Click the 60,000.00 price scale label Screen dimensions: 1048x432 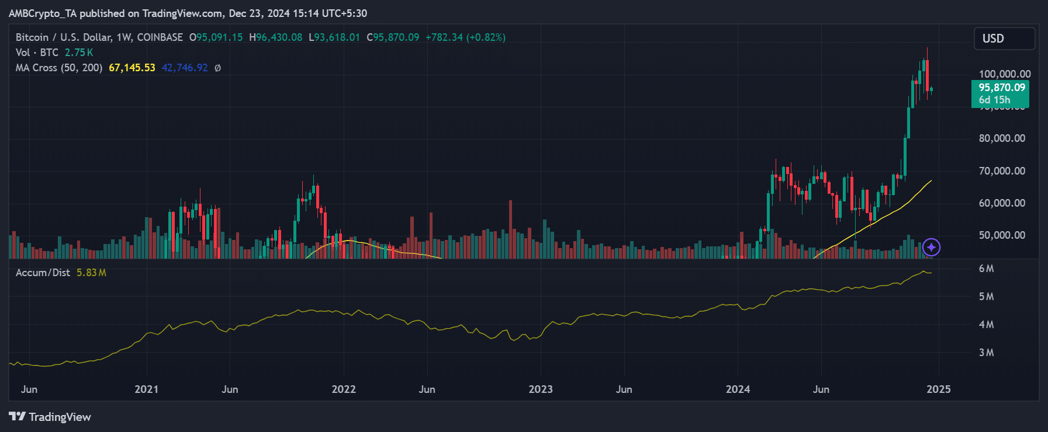click(1002, 203)
